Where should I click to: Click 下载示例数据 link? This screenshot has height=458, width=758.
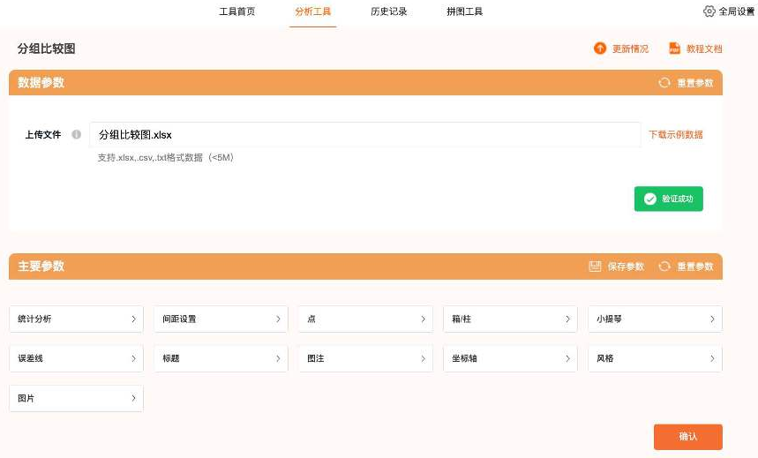point(675,134)
